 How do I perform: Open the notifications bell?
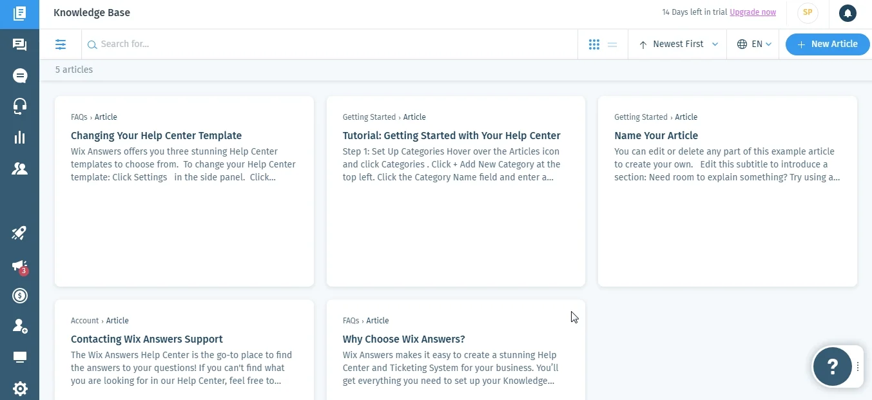[x=848, y=12]
